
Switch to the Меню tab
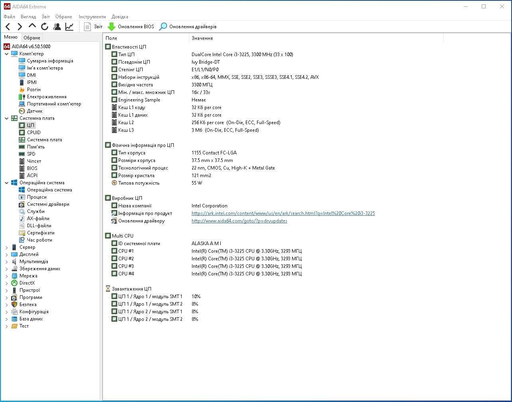point(11,37)
